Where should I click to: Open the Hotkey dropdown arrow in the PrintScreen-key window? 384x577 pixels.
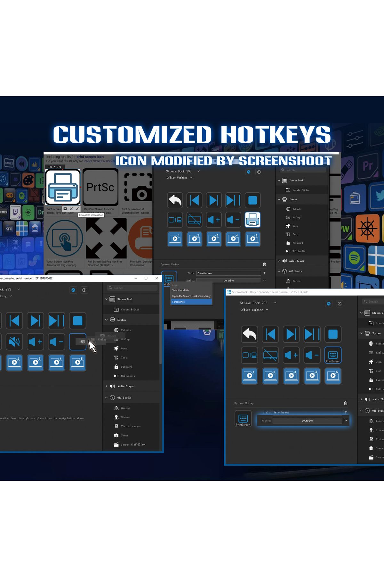346,421
